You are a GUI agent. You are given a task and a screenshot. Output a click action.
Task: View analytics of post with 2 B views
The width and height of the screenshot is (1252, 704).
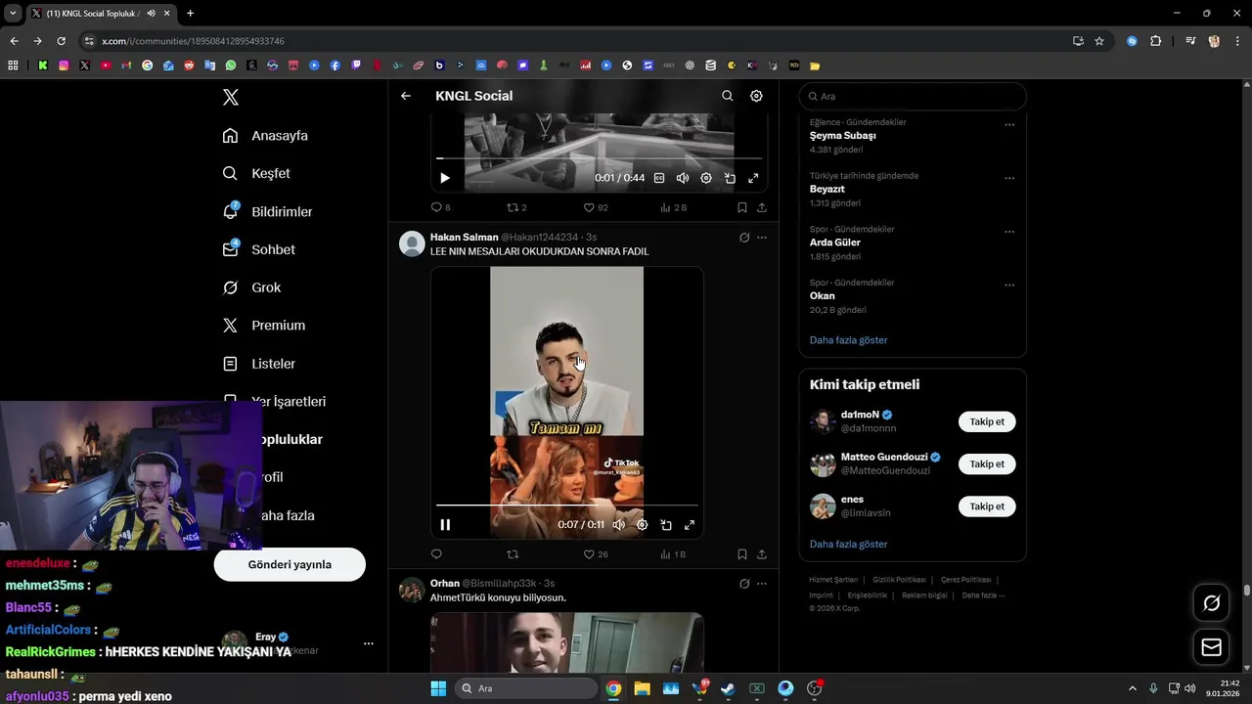673,207
